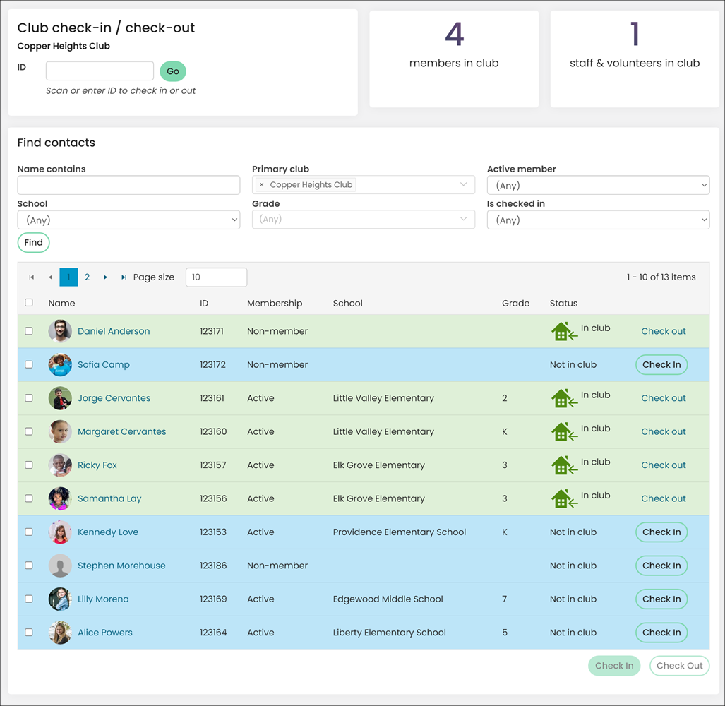Check the box beside Alice Powers
This screenshot has height=706, width=725.
[29, 633]
